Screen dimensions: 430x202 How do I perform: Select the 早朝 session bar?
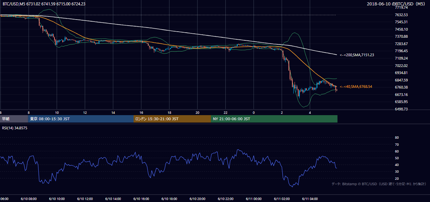point(14,119)
